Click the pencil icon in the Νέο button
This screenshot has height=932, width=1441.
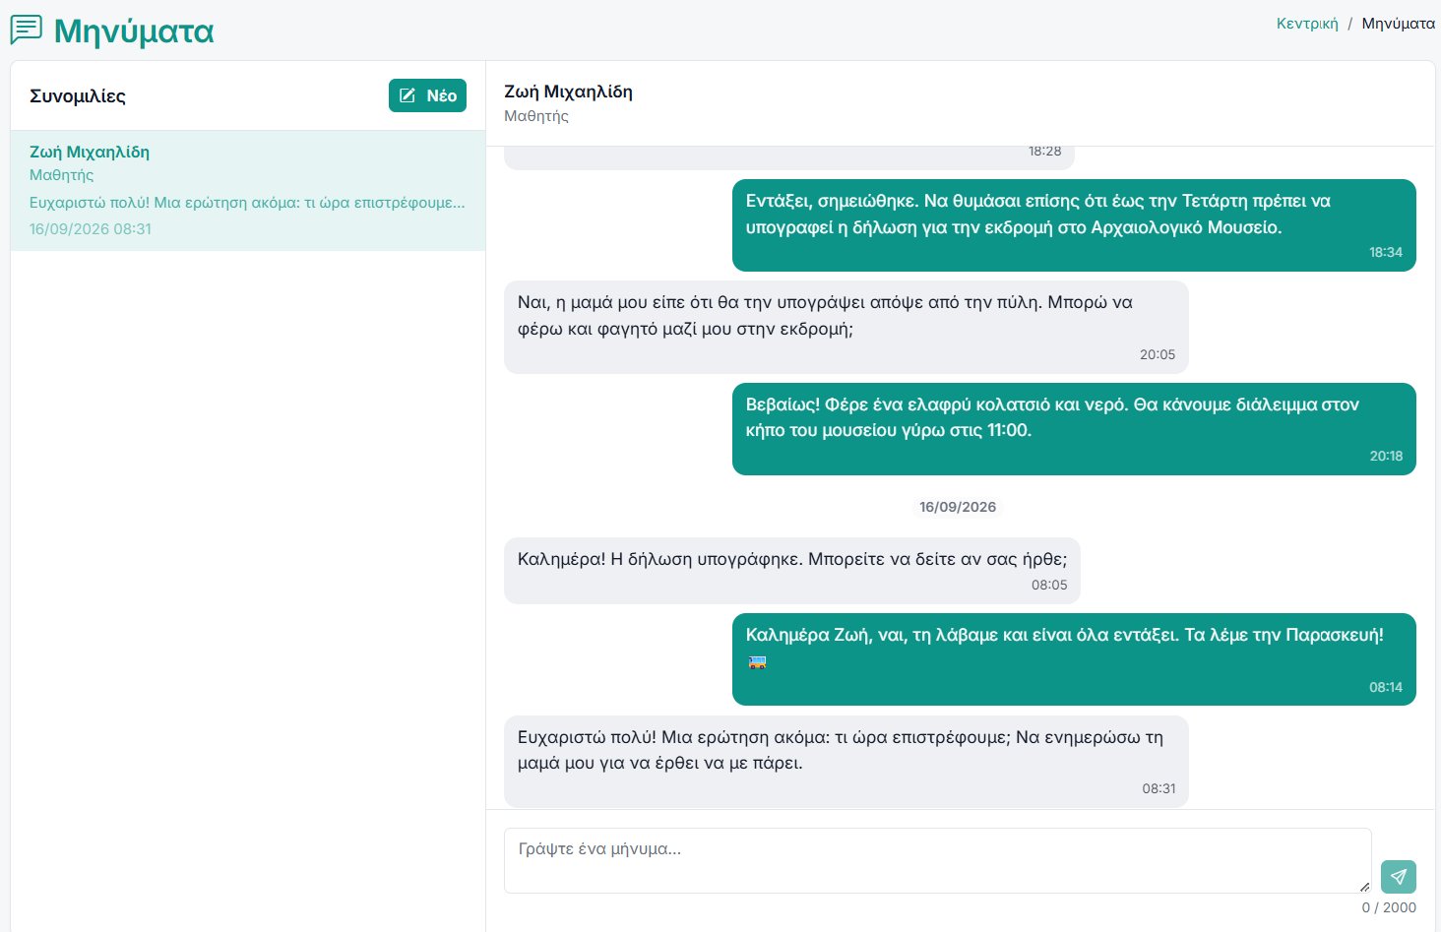click(407, 95)
